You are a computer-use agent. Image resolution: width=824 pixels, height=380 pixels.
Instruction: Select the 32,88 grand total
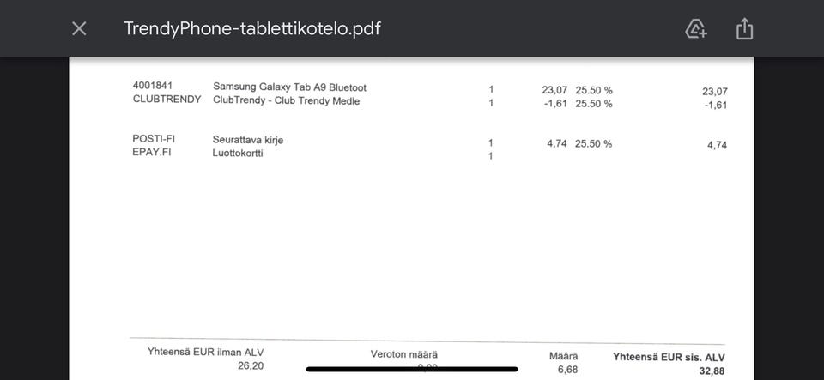712,371
